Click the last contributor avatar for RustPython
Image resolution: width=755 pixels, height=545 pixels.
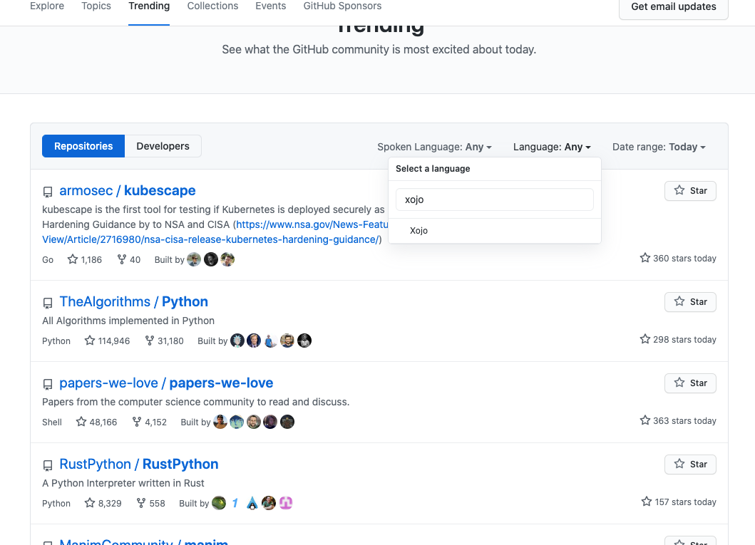coord(286,503)
